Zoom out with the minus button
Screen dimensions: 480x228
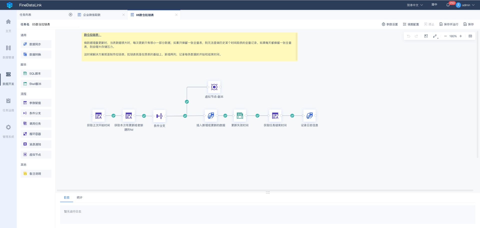point(445,36)
